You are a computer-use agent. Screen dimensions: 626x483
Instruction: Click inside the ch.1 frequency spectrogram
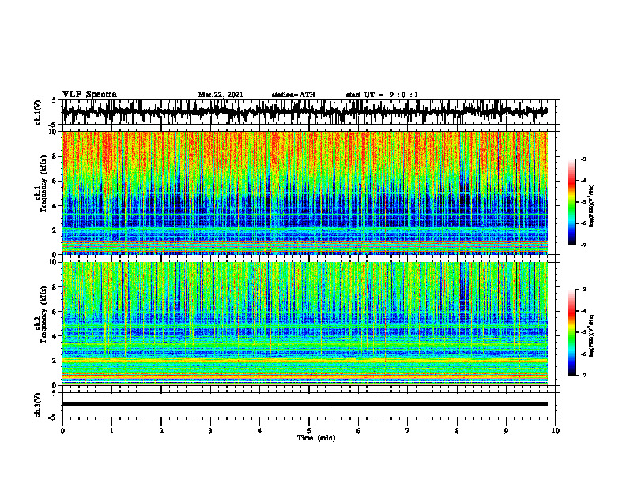tap(304, 193)
